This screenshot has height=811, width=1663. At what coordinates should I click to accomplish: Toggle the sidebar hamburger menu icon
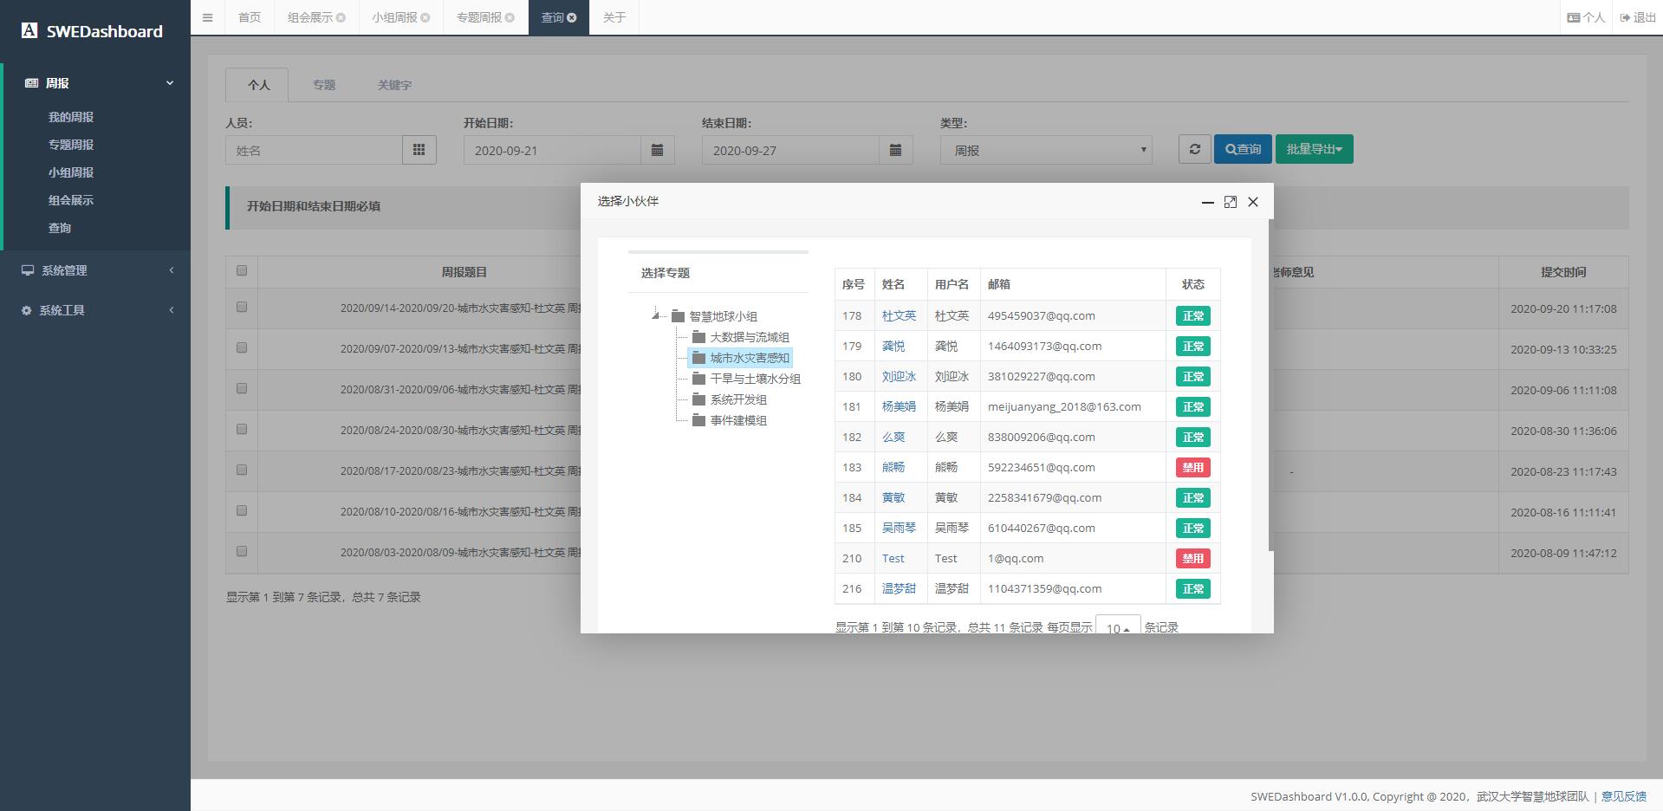coord(207,17)
